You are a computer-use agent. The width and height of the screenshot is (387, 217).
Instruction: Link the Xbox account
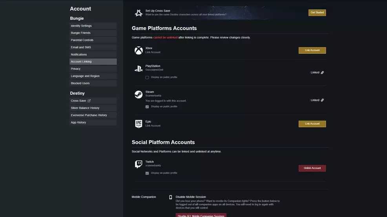point(312,50)
